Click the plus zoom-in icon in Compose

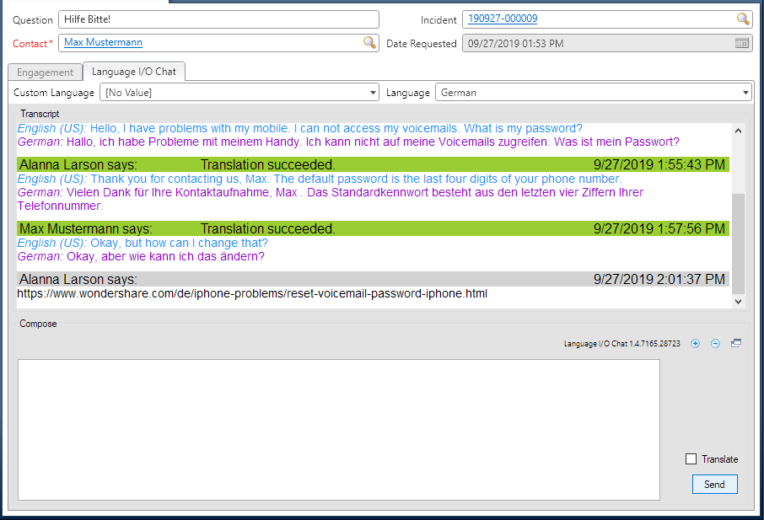[x=695, y=344]
